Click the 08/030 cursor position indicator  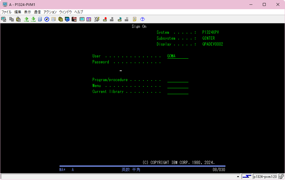(x=219, y=170)
